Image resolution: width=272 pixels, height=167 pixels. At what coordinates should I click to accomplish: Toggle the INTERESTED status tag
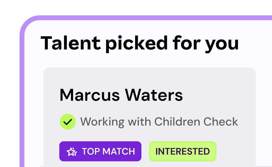click(182, 151)
